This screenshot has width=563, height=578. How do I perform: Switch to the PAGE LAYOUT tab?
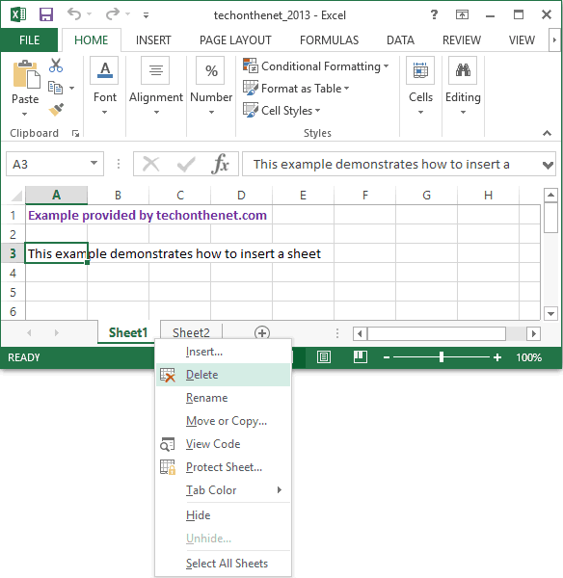[235, 39]
